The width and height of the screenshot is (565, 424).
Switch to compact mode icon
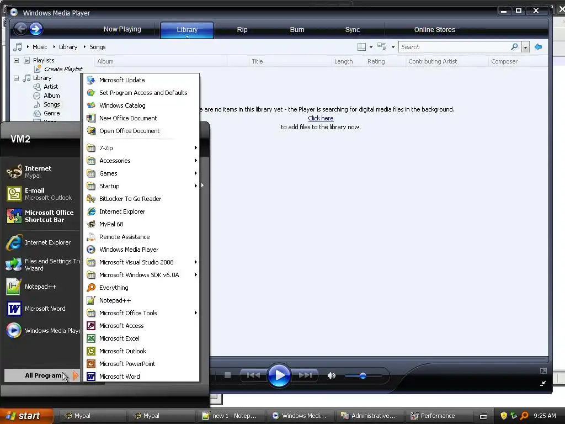(543, 383)
